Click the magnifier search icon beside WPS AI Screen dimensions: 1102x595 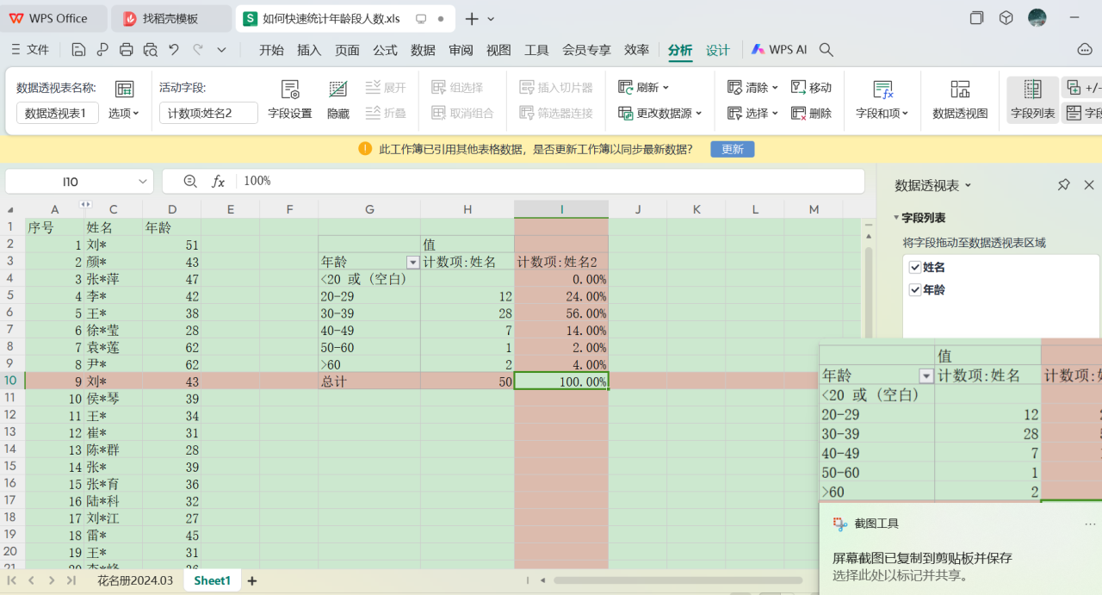tap(826, 50)
